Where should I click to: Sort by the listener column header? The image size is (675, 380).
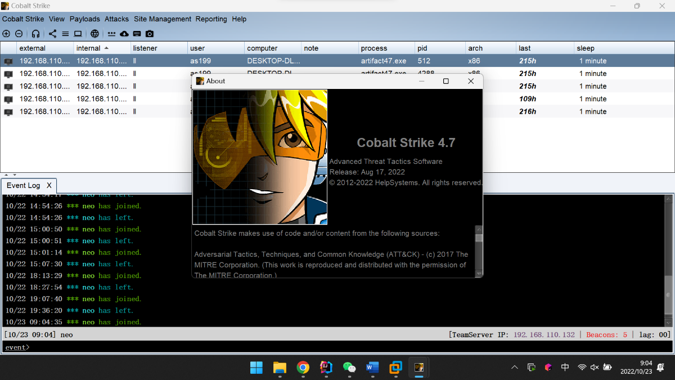(x=159, y=48)
